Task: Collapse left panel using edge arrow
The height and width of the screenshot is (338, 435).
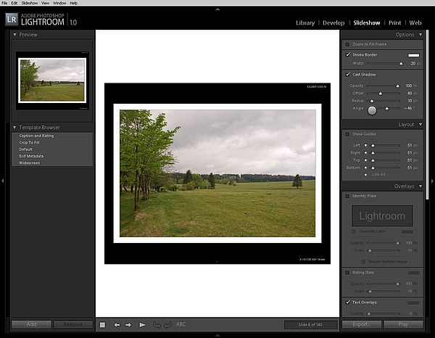Action: (3, 181)
